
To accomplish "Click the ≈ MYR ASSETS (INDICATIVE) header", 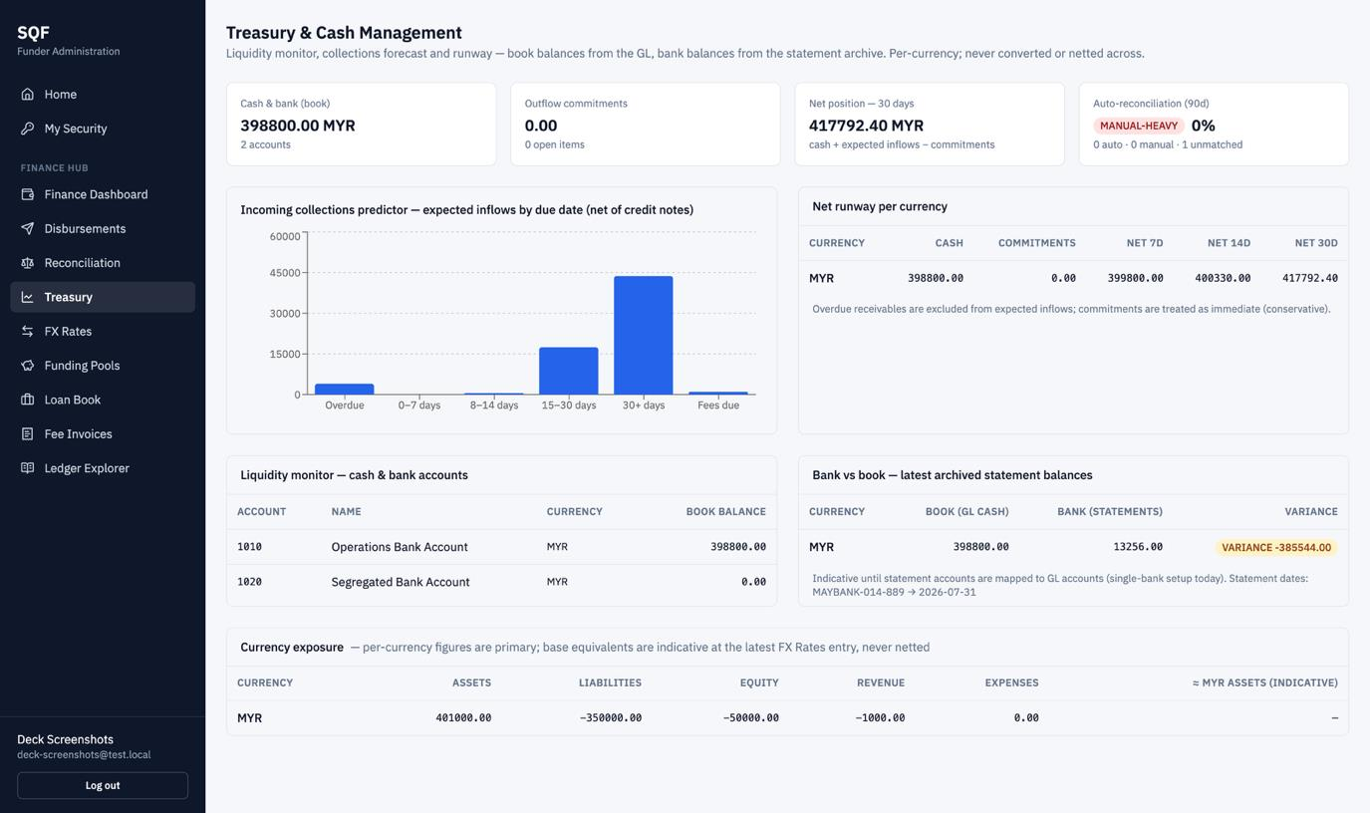I will coord(1265,683).
